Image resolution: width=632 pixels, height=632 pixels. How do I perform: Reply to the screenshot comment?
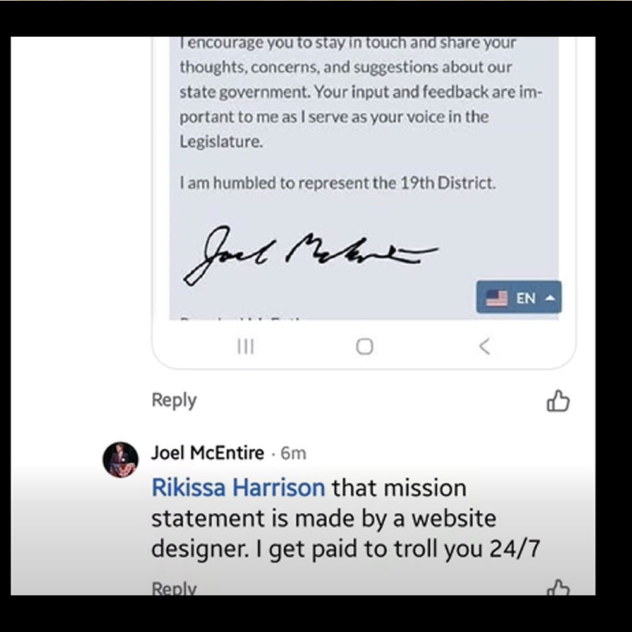pyautogui.click(x=174, y=400)
